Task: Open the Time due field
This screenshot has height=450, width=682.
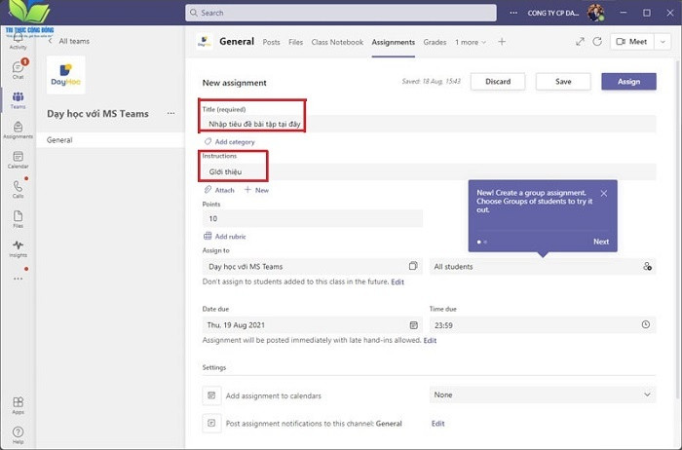Action: tap(543, 324)
